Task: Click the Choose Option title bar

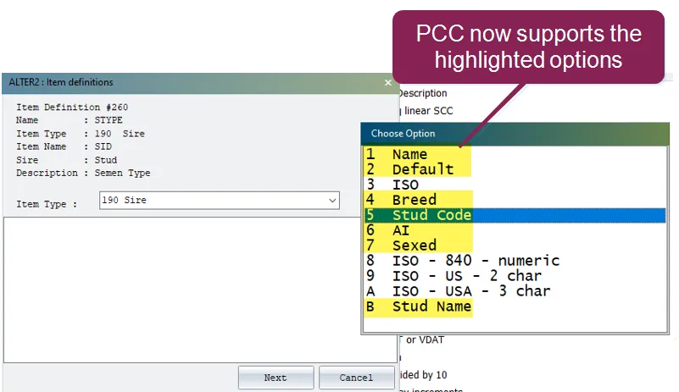Action: coord(515,134)
